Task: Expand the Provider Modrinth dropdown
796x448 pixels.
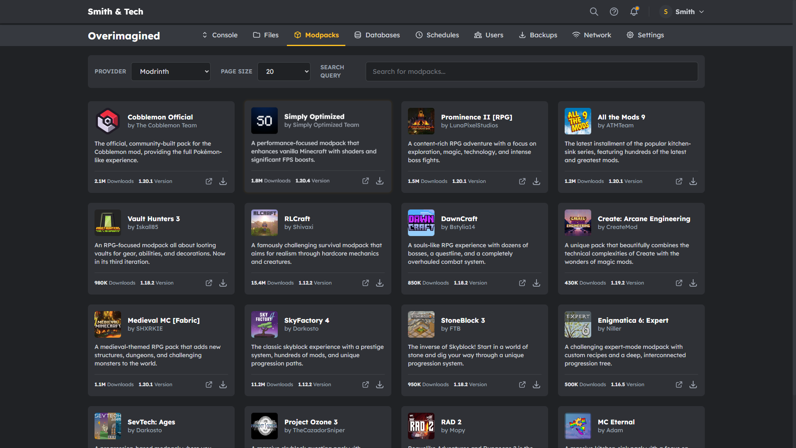Action: pyautogui.click(x=171, y=71)
